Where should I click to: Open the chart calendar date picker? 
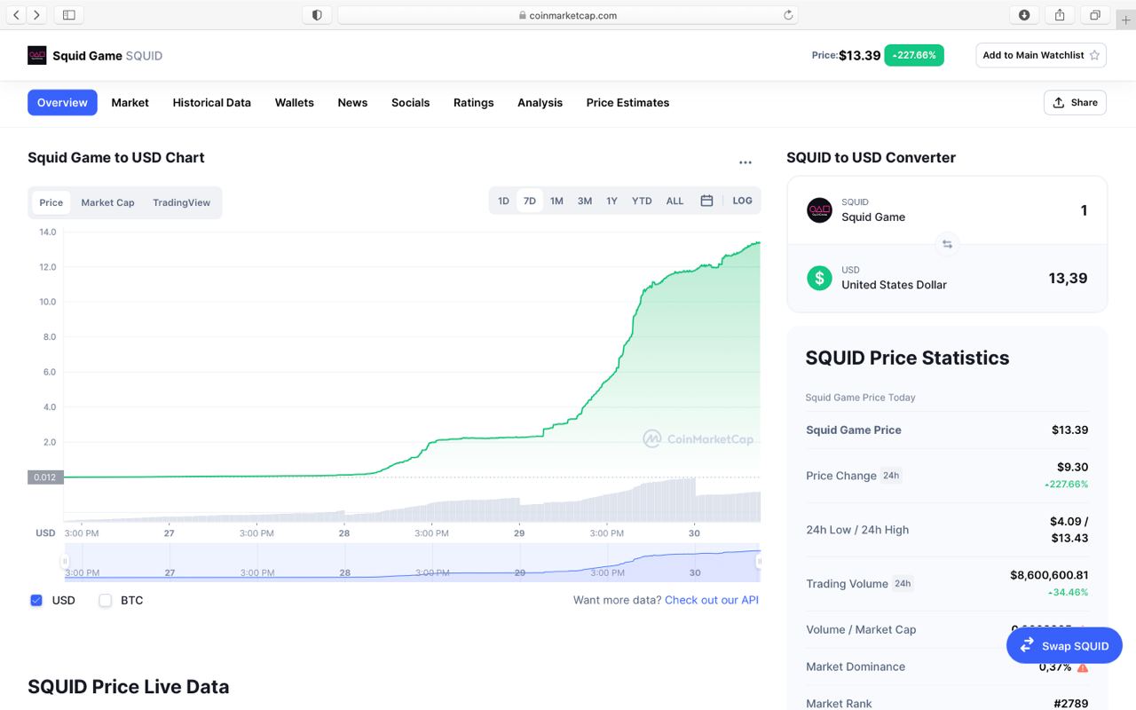coord(706,201)
